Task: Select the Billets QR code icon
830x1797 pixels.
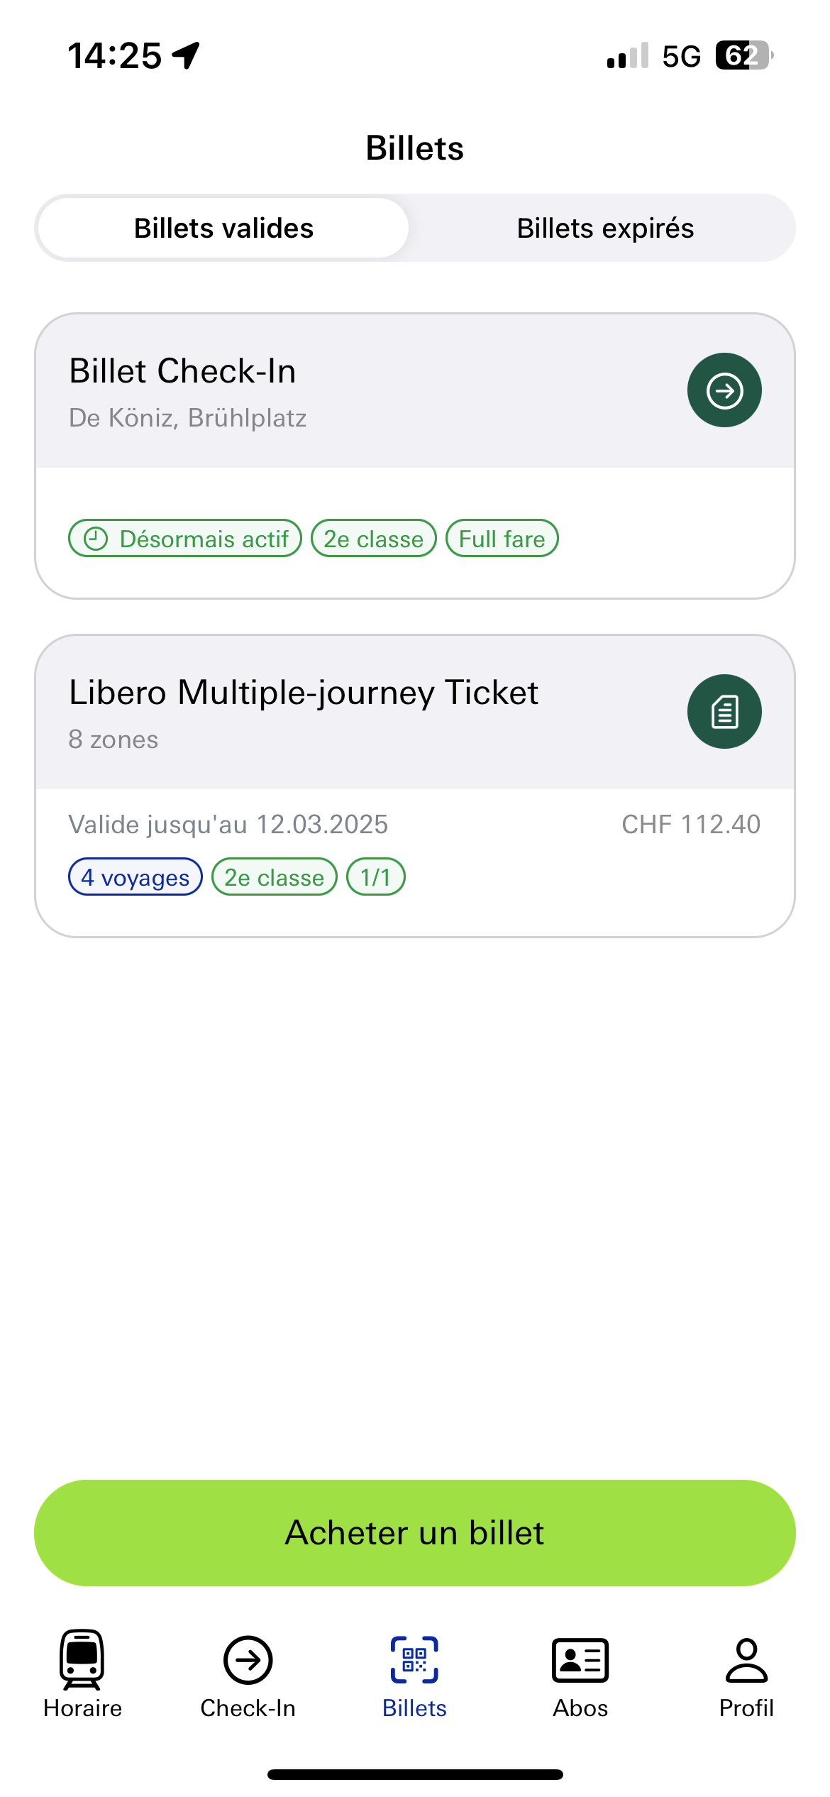Action: (414, 1660)
